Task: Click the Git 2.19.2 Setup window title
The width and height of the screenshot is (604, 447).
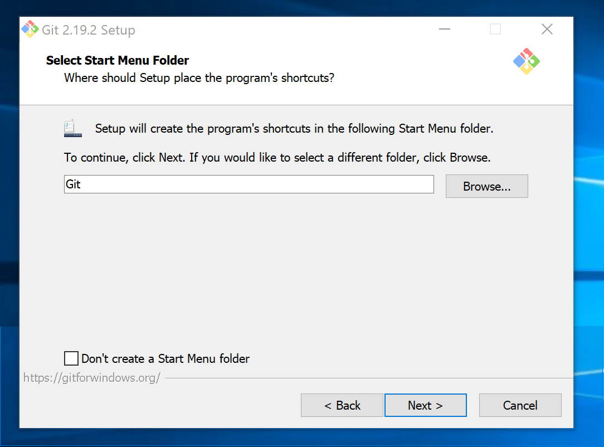Action: (x=89, y=30)
